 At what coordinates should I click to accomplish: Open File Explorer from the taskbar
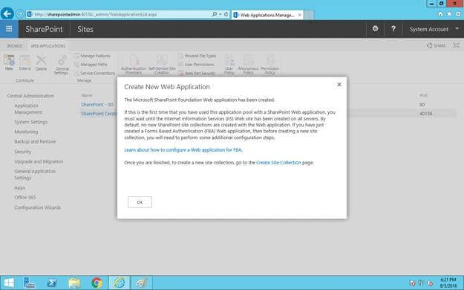point(74,283)
